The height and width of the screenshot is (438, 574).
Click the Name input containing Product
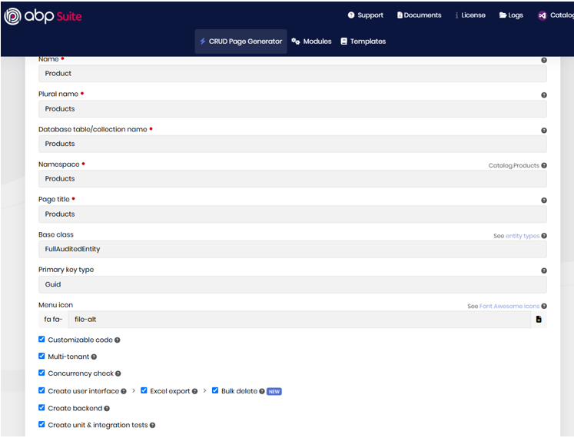(293, 74)
